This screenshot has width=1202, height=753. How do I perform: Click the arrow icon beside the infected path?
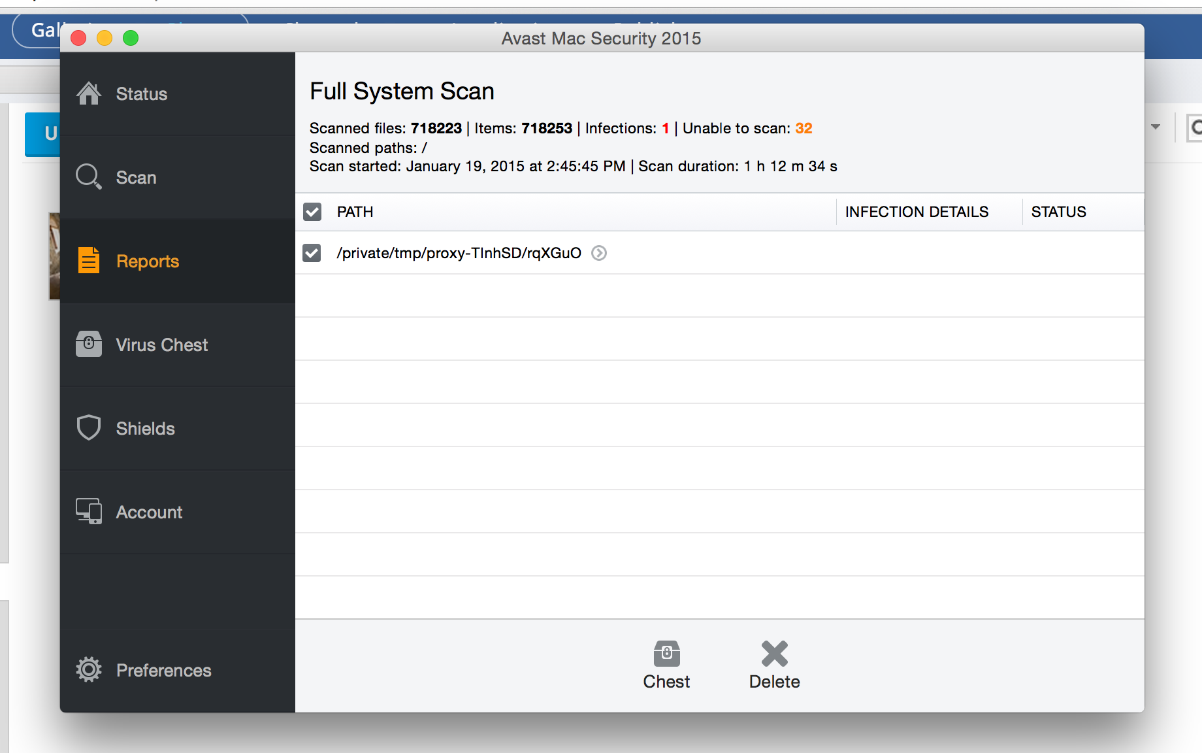coord(599,253)
